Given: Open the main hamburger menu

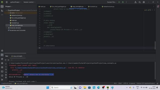Looking at the screenshot, I should click(x=7, y=2).
